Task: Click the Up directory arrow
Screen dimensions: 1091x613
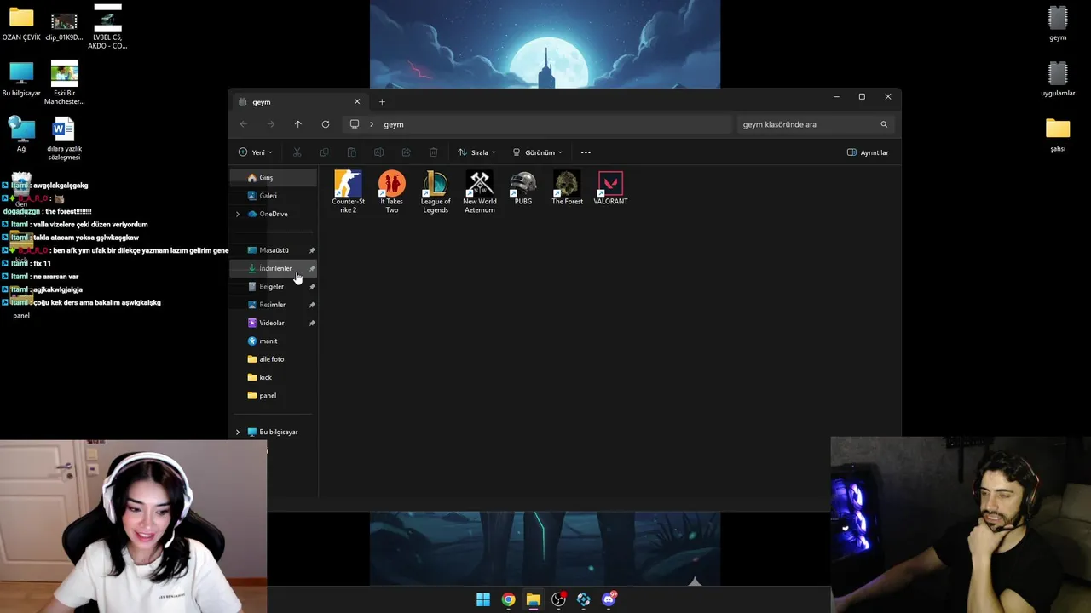Action: [297, 124]
